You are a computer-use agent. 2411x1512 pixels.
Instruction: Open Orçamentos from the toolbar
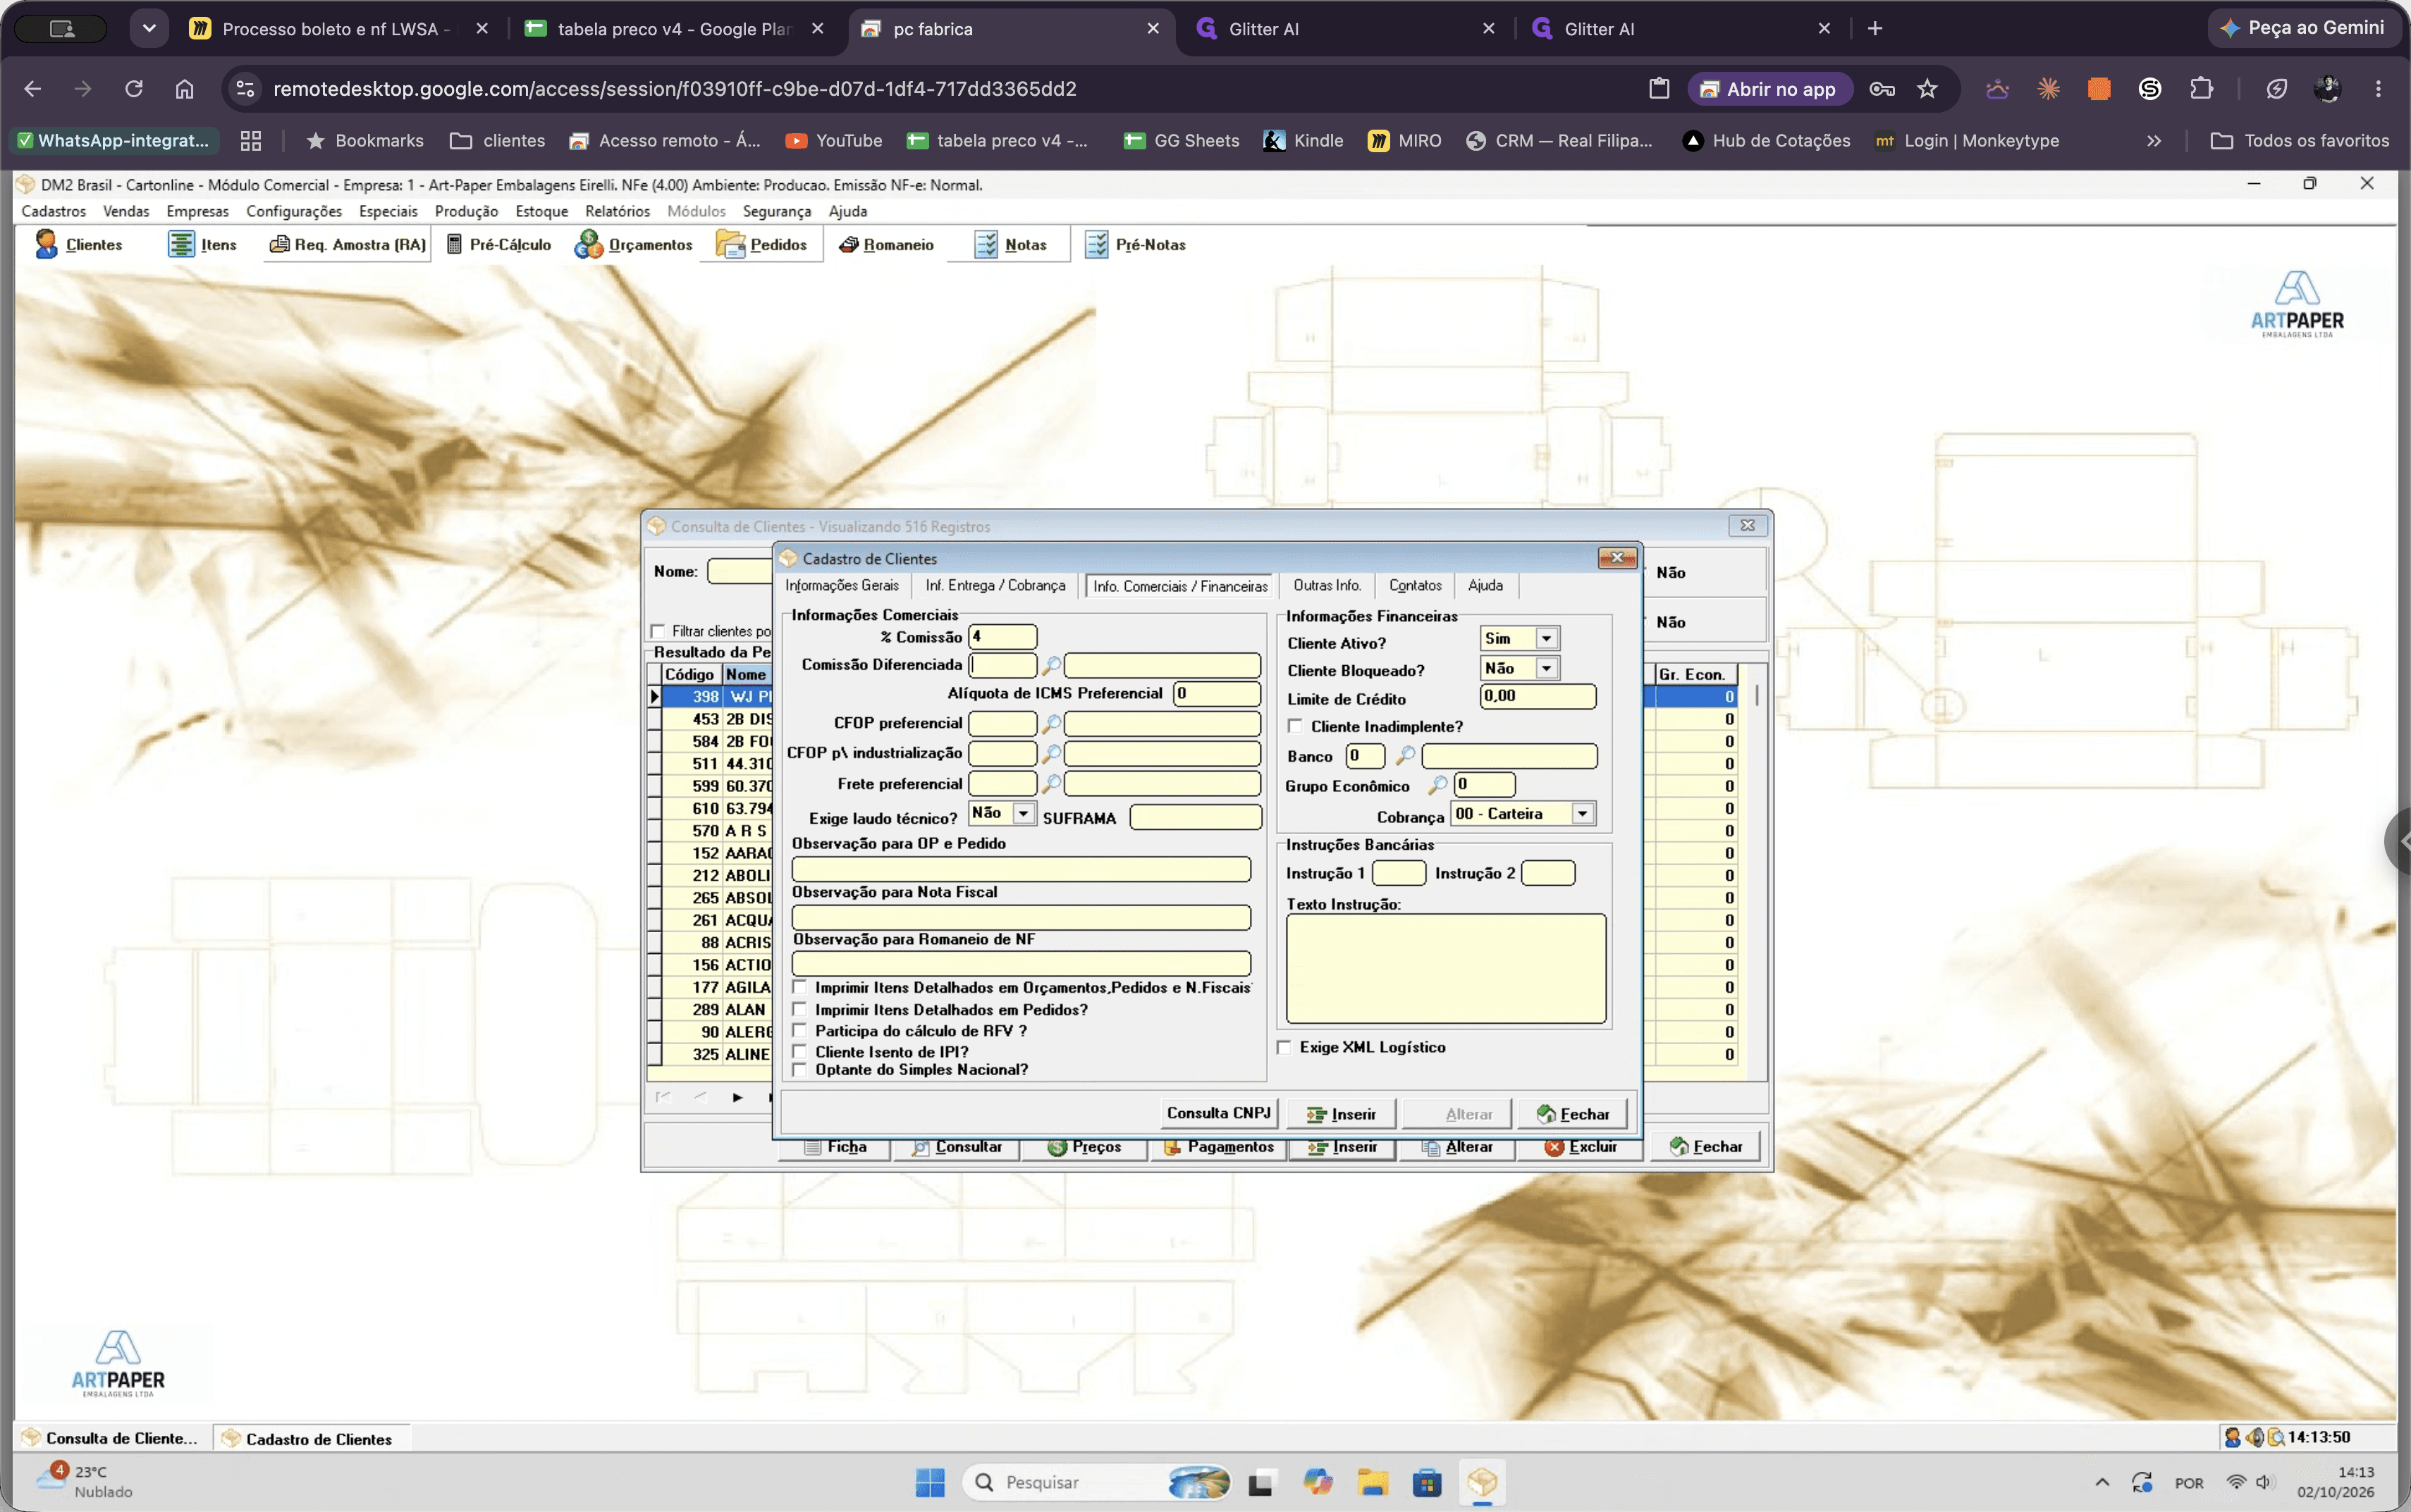[633, 244]
